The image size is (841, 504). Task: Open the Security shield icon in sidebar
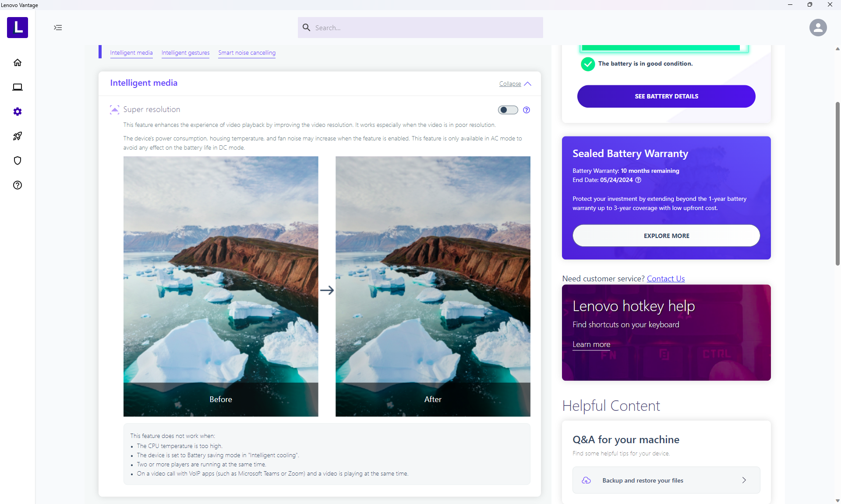coord(18,161)
